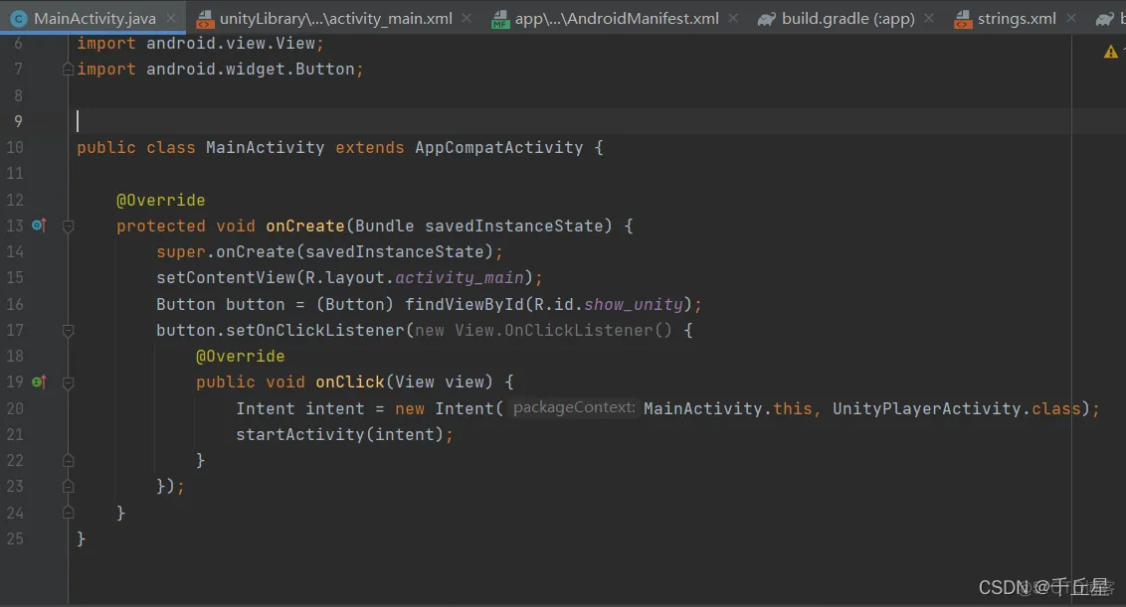Image resolution: width=1126 pixels, height=607 pixels.
Task: Click the implements gutter icon on line 19
Action: [39, 381]
